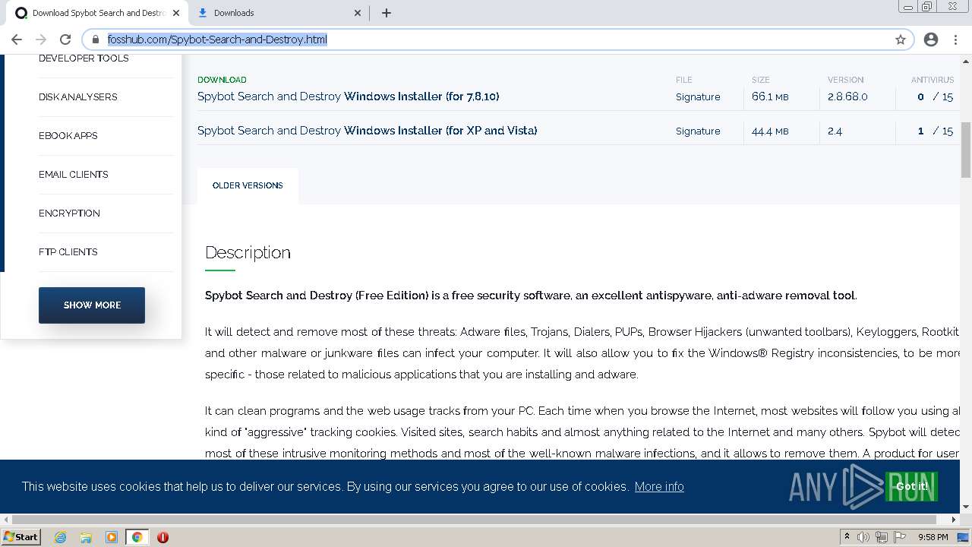Open the ENCRYPTION category
Screen dimensions: 972x547
(x=69, y=213)
